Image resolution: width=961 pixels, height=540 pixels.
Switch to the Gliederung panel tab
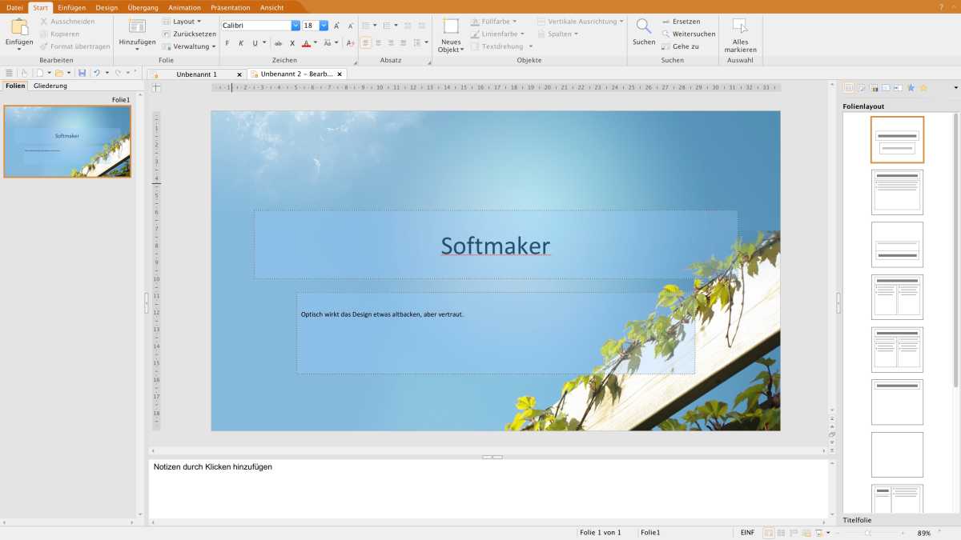pyautogui.click(x=50, y=86)
